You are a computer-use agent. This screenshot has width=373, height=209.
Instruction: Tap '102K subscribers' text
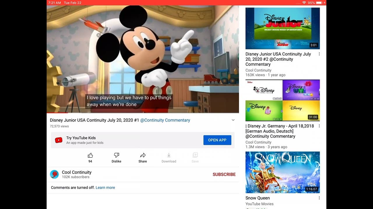coord(76,177)
